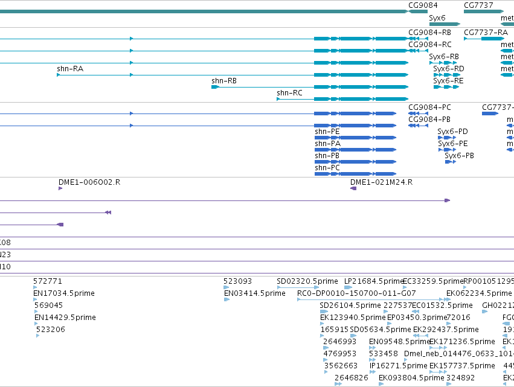The height and width of the screenshot is (387, 514).
Task: Click the EK292437.5prime EST label
Action: pyautogui.click(x=446, y=330)
